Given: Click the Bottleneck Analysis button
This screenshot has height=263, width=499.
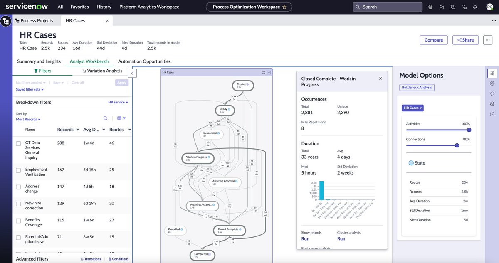Looking at the screenshot, I should tap(417, 87).
